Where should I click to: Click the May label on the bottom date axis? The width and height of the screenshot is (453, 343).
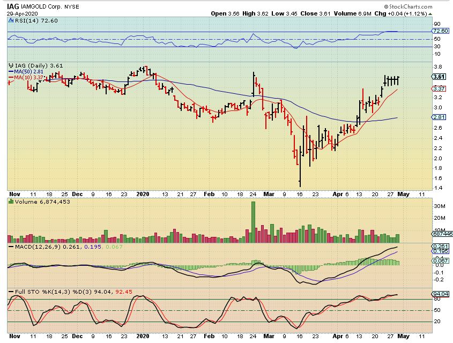pyautogui.click(x=403, y=336)
